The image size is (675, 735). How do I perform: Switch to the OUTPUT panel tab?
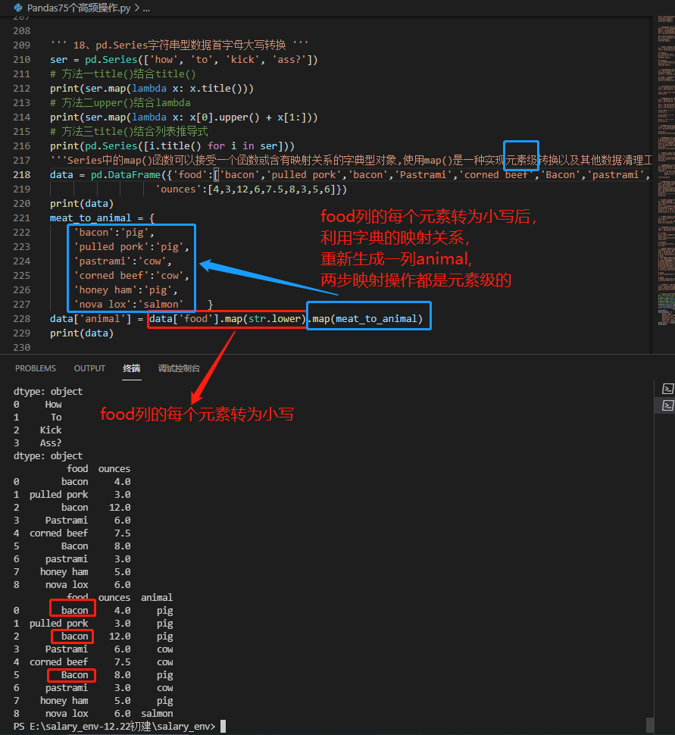tap(89, 368)
